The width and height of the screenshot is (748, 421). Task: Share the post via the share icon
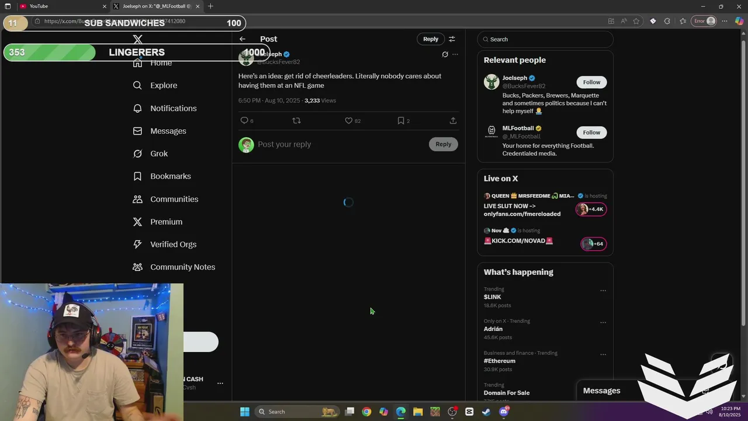tap(453, 120)
